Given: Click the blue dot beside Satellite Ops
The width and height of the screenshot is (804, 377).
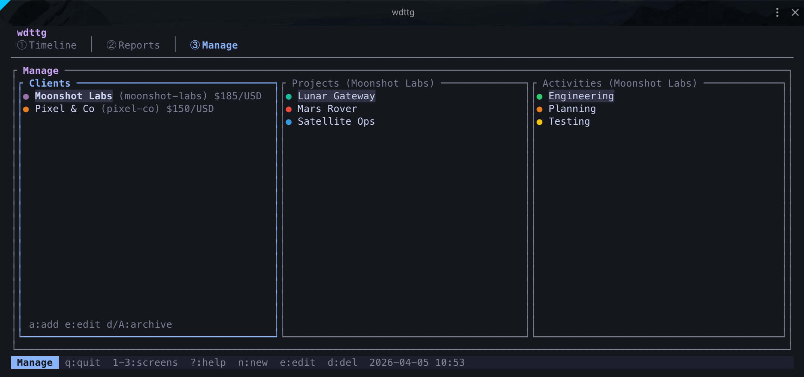Looking at the screenshot, I should tap(289, 122).
